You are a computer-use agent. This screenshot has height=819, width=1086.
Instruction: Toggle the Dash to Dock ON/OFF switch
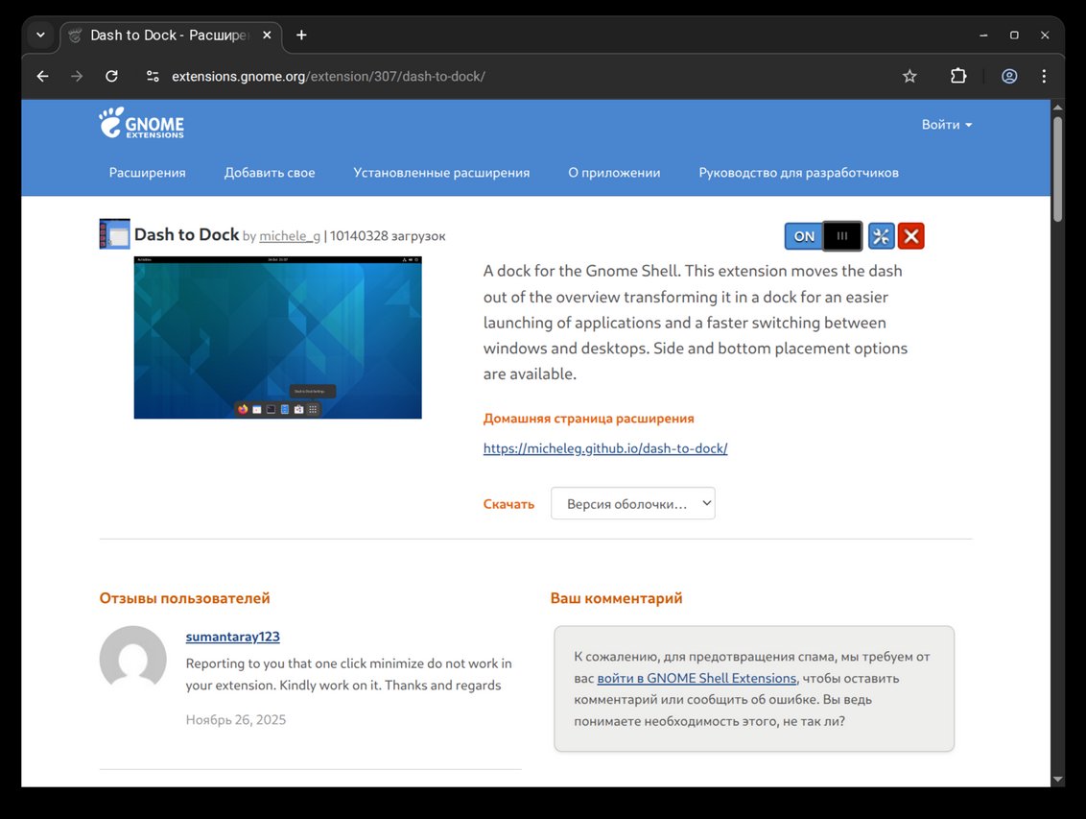(823, 236)
